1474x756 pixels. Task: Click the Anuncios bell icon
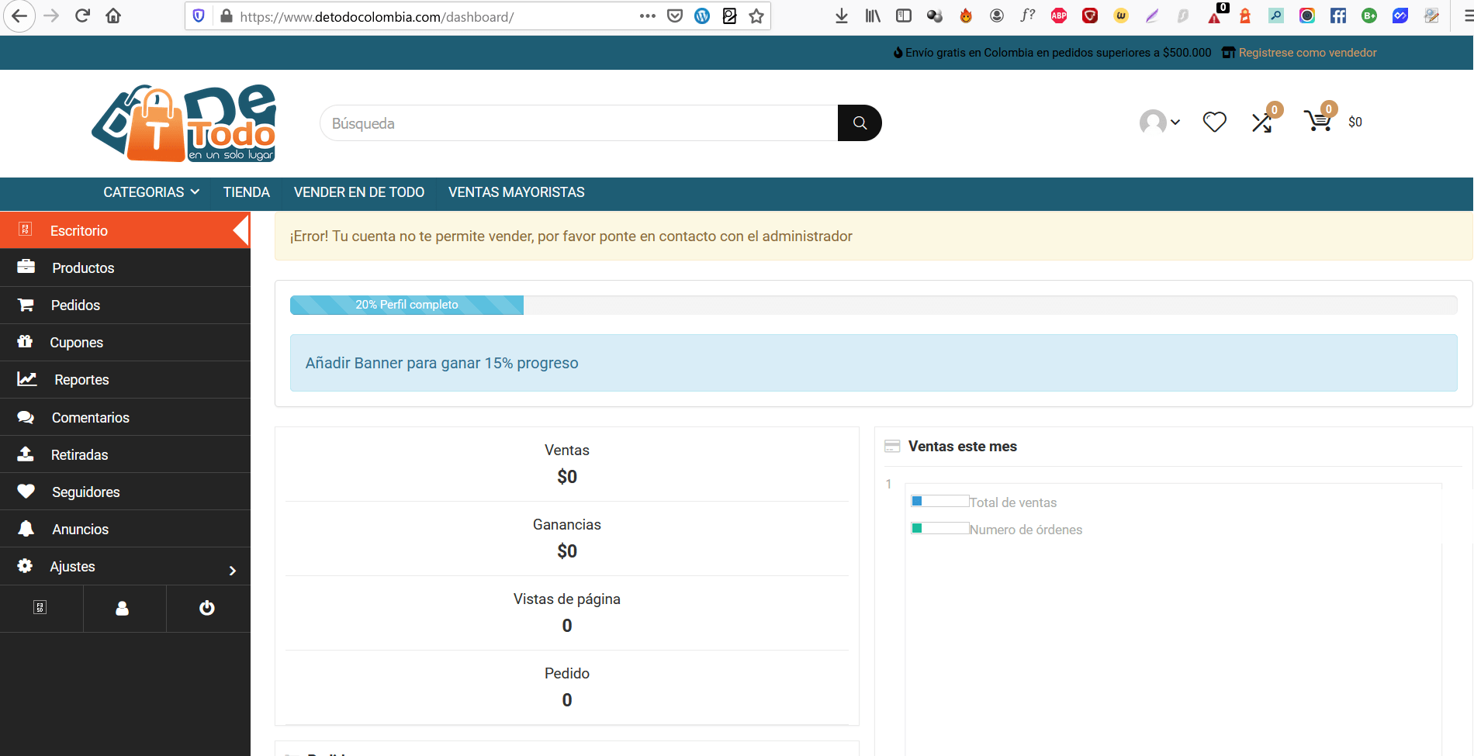[26, 528]
